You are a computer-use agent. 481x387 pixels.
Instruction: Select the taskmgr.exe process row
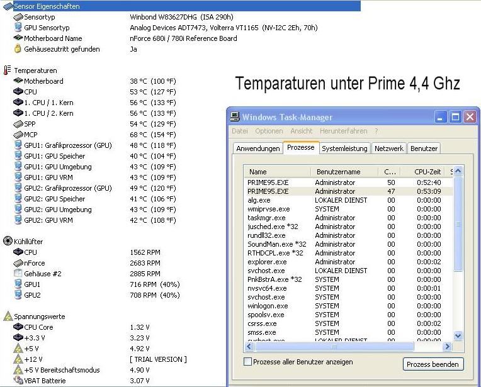[x=348, y=218]
